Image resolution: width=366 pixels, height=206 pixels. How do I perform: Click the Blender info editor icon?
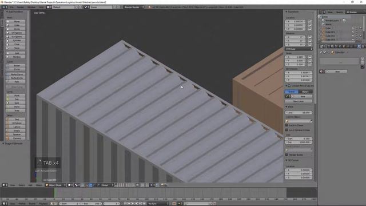pos(5,7)
